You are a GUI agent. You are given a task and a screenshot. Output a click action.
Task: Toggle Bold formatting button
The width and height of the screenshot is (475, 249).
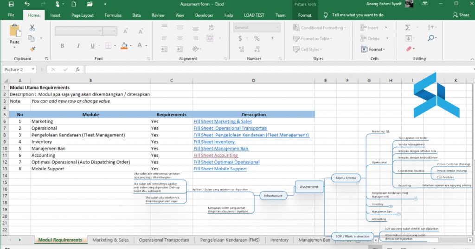point(62,46)
